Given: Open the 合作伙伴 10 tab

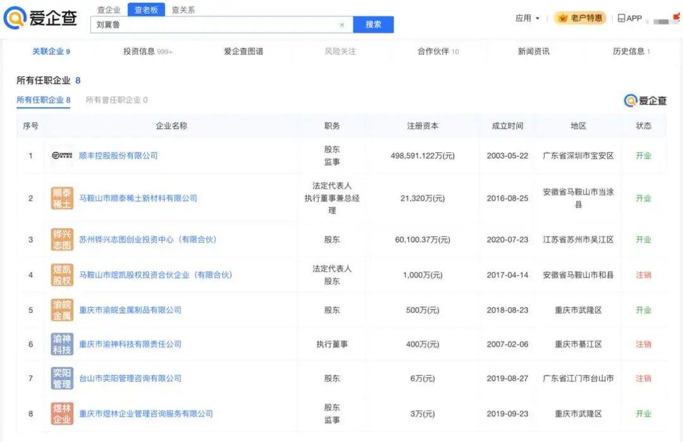Looking at the screenshot, I should [438, 51].
